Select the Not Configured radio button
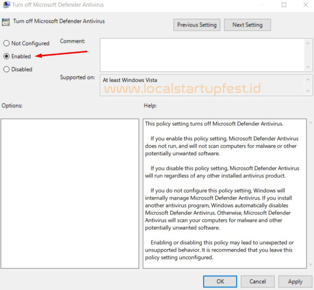 (x=6, y=43)
